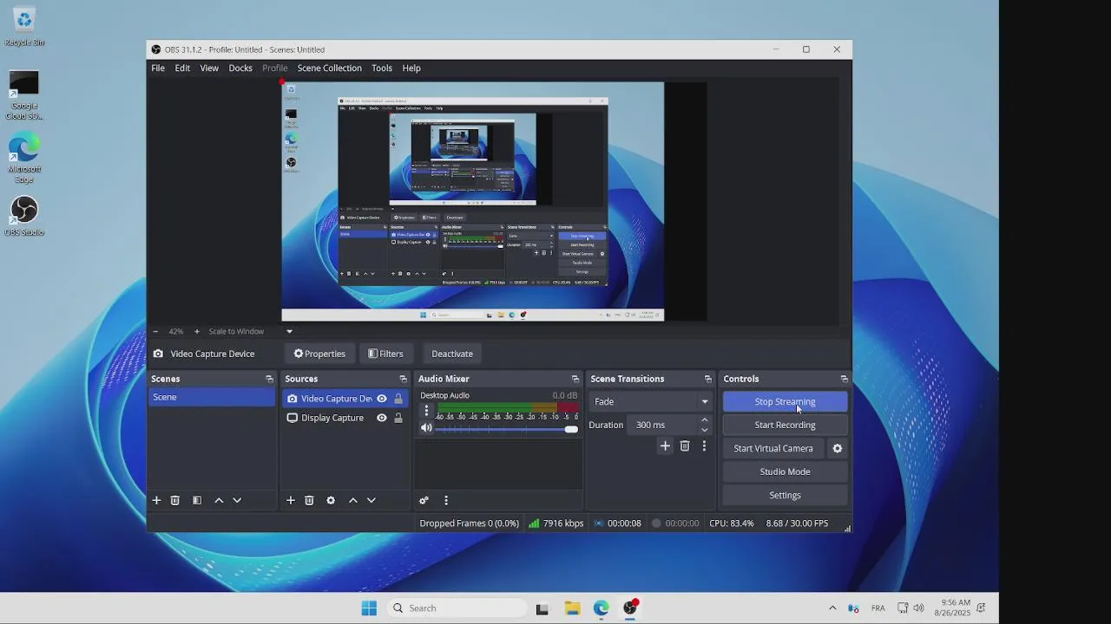Image resolution: width=1111 pixels, height=624 pixels.
Task: Click taskbar Search box
Action: tap(456, 608)
